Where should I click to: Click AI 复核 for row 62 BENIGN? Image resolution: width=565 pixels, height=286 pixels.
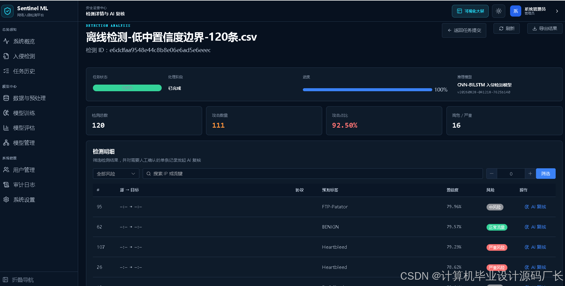(x=535, y=227)
